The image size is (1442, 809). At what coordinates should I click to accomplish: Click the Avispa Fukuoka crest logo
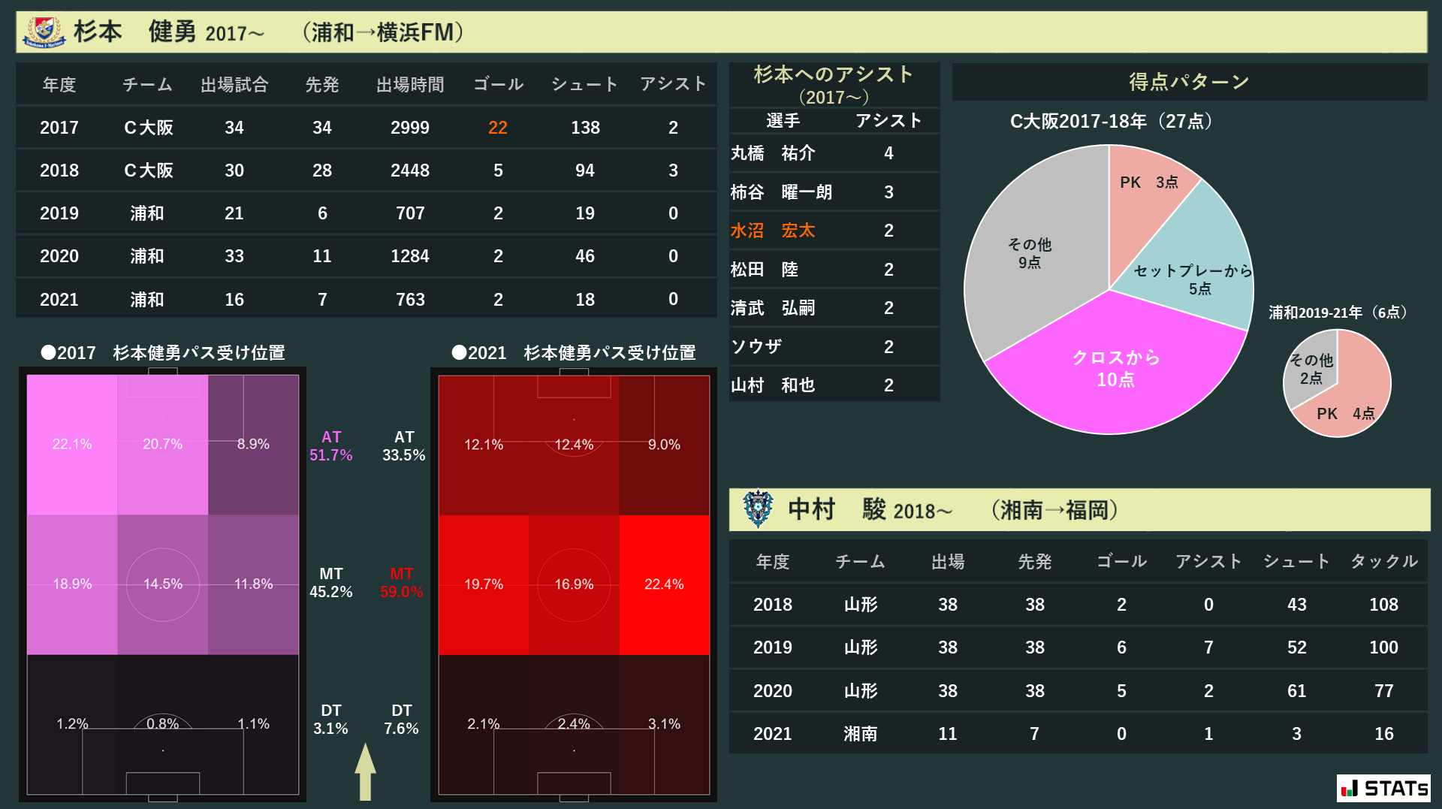pyautogui.click(x=758, y=509)
